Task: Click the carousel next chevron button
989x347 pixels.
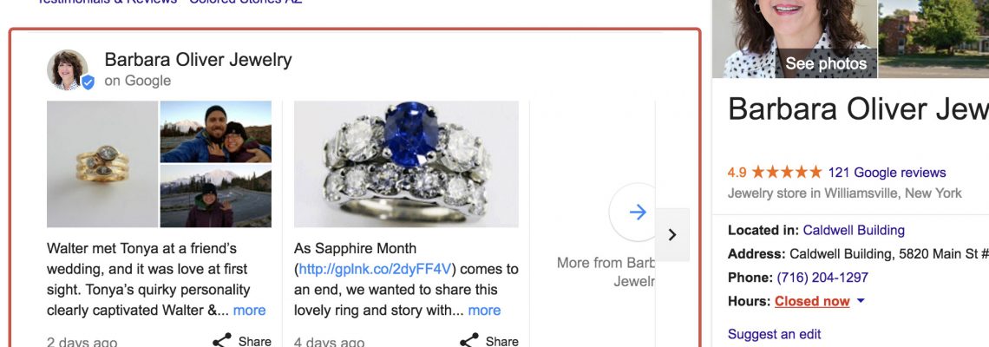Action: click(x=672, y=234)
